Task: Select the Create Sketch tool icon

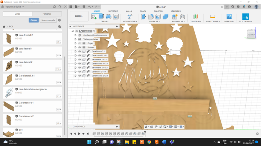Action: click(94, 17)
